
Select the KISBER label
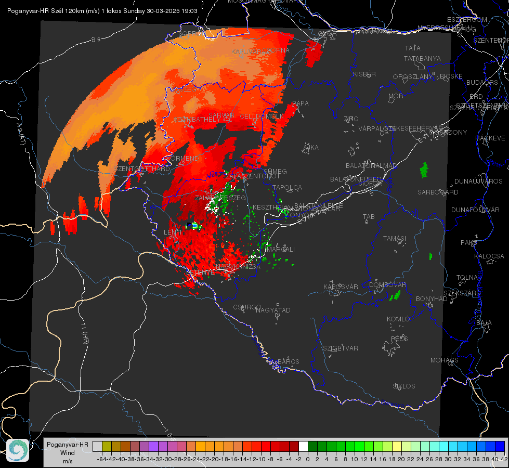click(x=364, y=74)
